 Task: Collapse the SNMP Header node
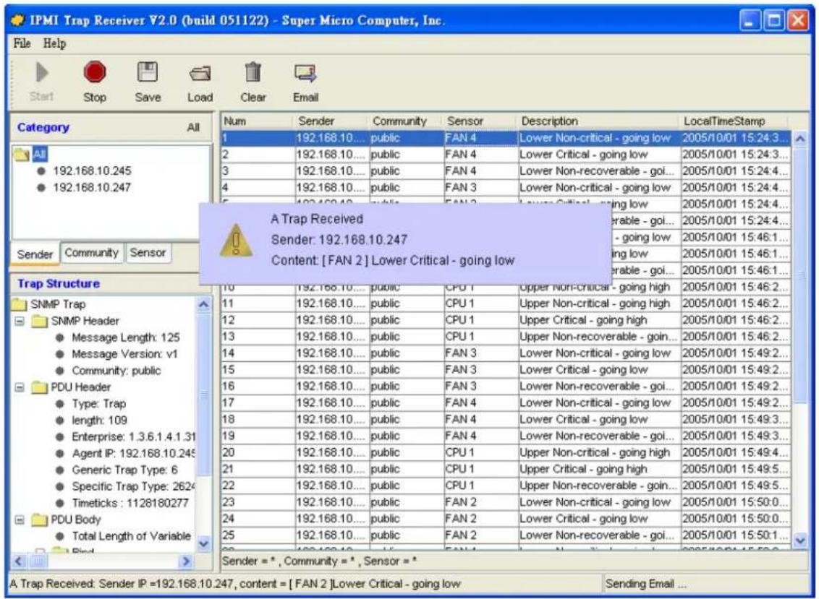coord(20,321)
